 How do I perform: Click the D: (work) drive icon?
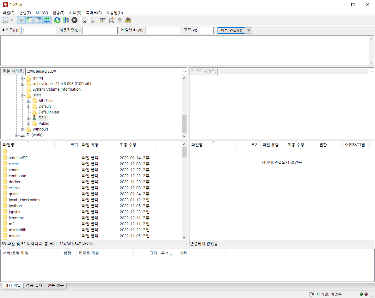(22, 135)
